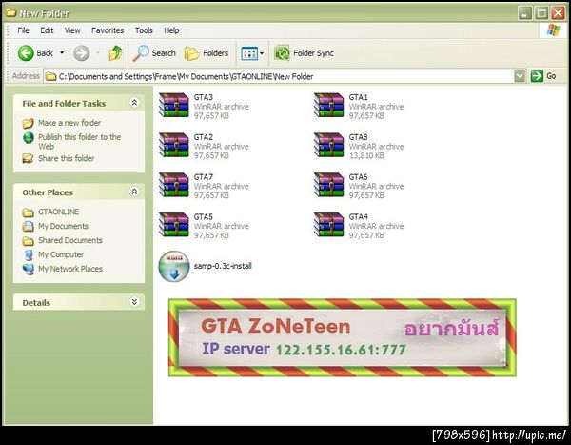Click the Shared Documents folder icon

point(28,241)
